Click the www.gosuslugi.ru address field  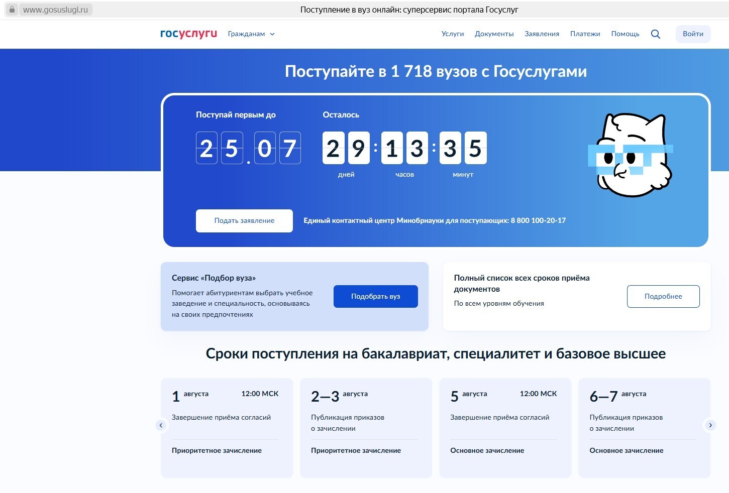click(x=55, y=10)
